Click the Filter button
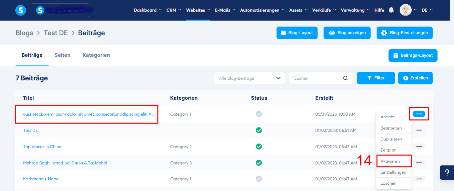 (x=376, y=78)
